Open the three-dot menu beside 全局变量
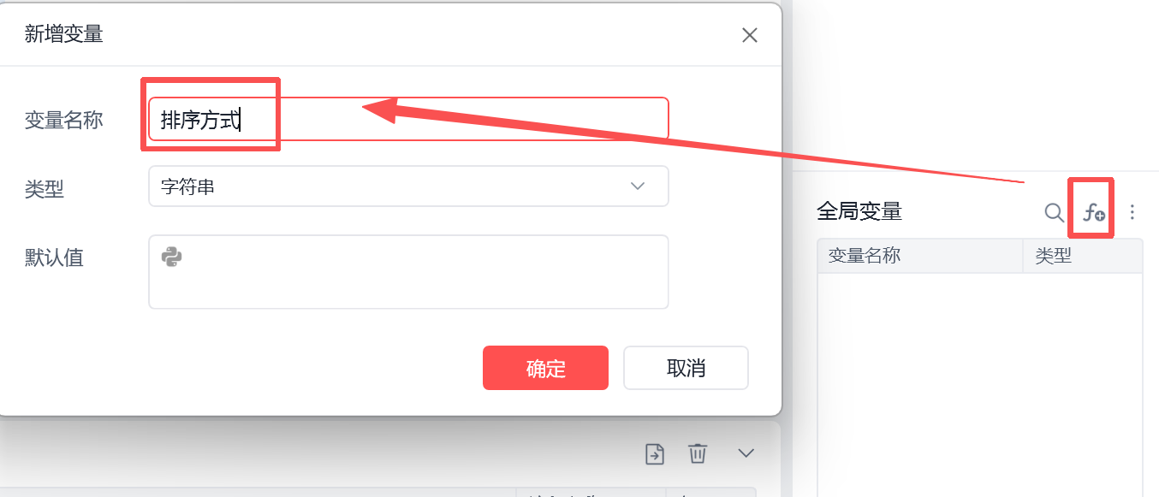 tap(1132, 212)
